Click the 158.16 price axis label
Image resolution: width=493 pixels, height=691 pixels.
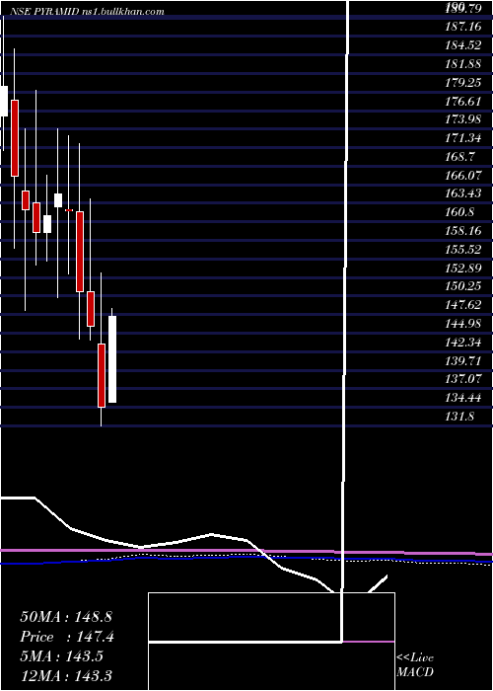click(x=463, y=230)
